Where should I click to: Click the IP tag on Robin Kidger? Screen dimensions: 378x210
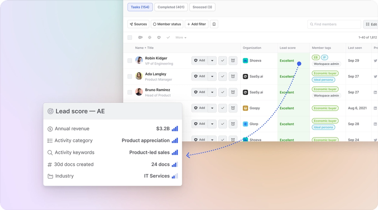pos(324,57)
